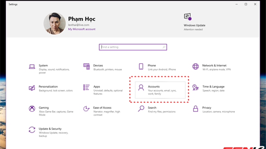Click the search magnifier in Find a setting
This screenshot has width=266, height=149.
coord(164,47)
